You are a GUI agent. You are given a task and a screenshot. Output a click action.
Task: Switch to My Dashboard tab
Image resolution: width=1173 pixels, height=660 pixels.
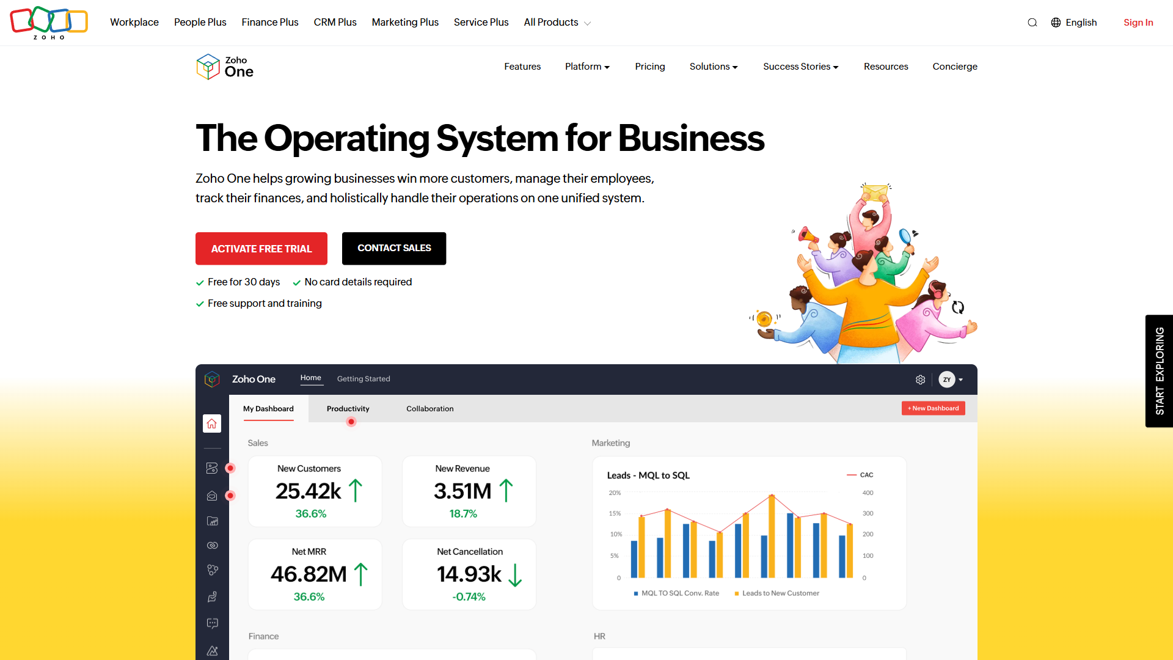point(268,409)
